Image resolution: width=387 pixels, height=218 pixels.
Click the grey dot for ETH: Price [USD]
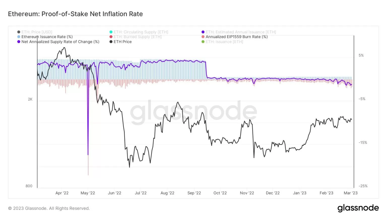coord(19,32)
